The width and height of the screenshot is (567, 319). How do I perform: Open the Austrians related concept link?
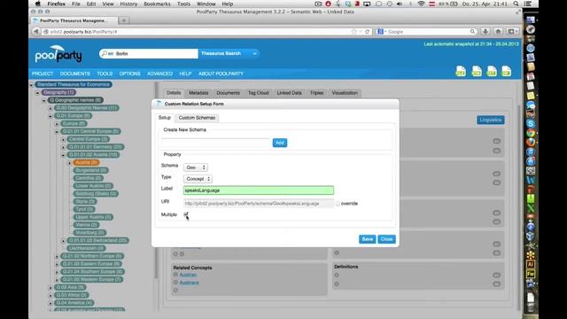(189, 283)
